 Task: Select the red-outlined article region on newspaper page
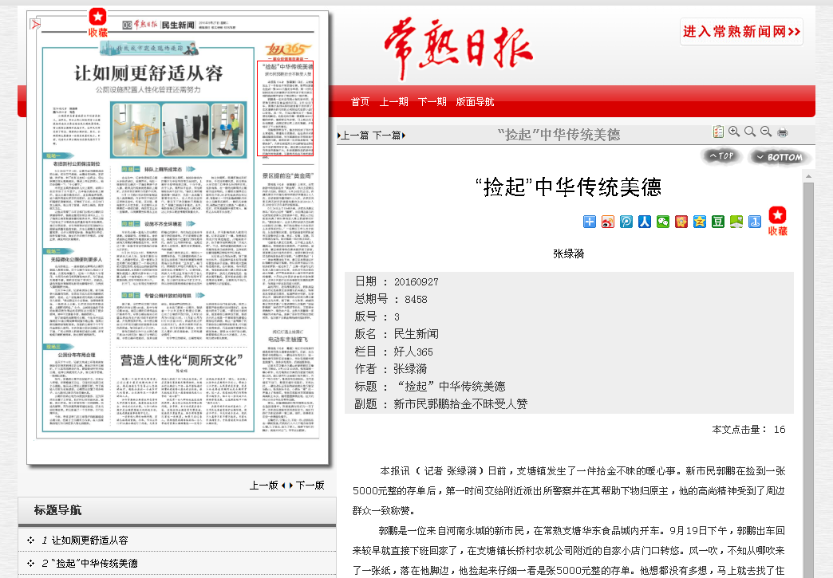[286, 108]
